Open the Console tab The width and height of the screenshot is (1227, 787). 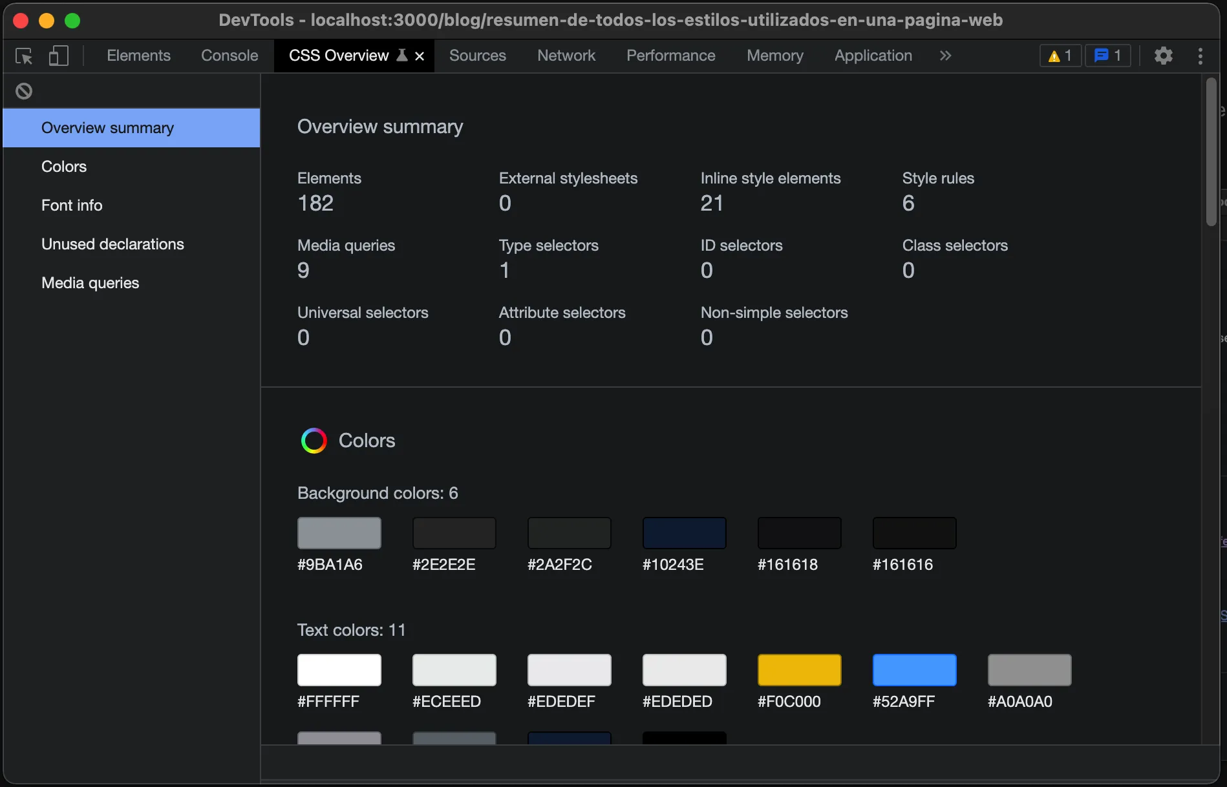[229, 56]
